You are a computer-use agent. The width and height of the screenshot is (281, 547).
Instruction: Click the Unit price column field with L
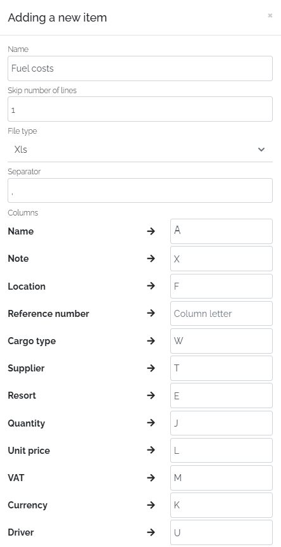[x=222, y=451]
